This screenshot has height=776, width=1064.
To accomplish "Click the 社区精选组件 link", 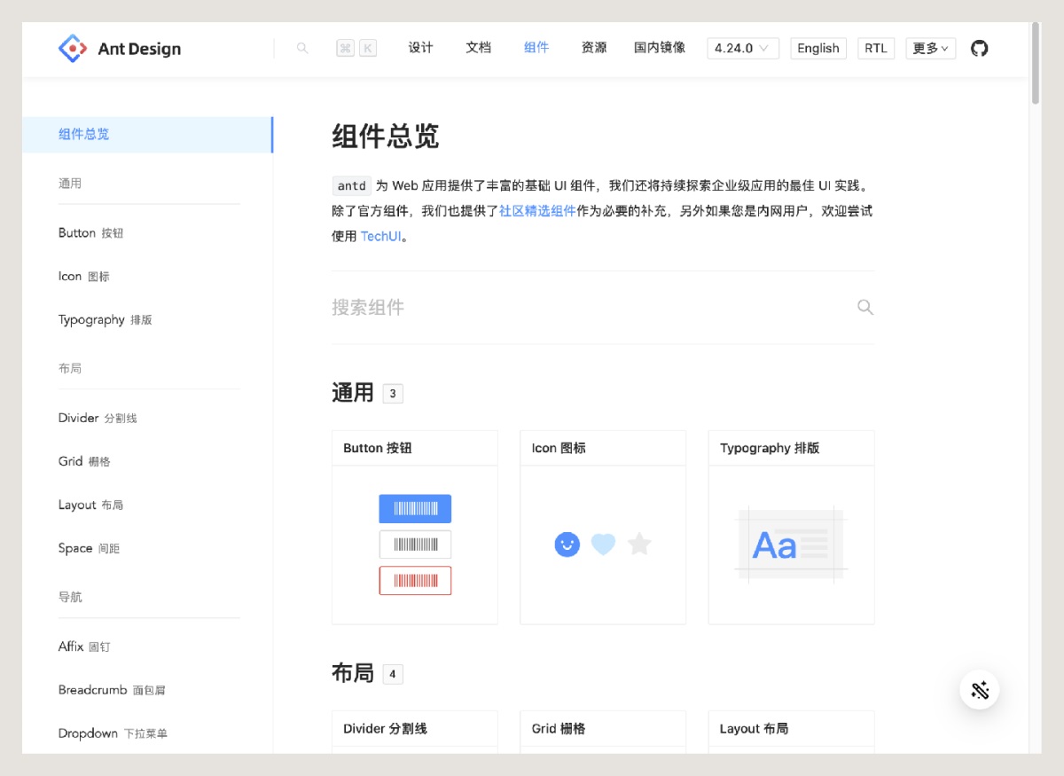I will pyautogui.click(x=537, y=211).
